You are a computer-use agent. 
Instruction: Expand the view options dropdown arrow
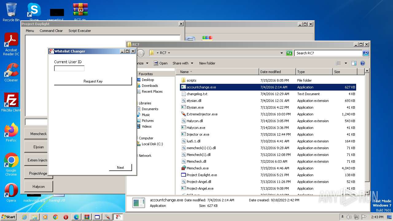[x=346, y=63]
